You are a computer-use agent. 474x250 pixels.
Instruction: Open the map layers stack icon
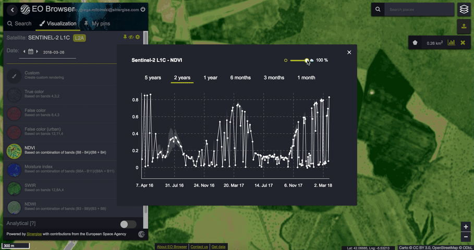click(x=464, y=9)
